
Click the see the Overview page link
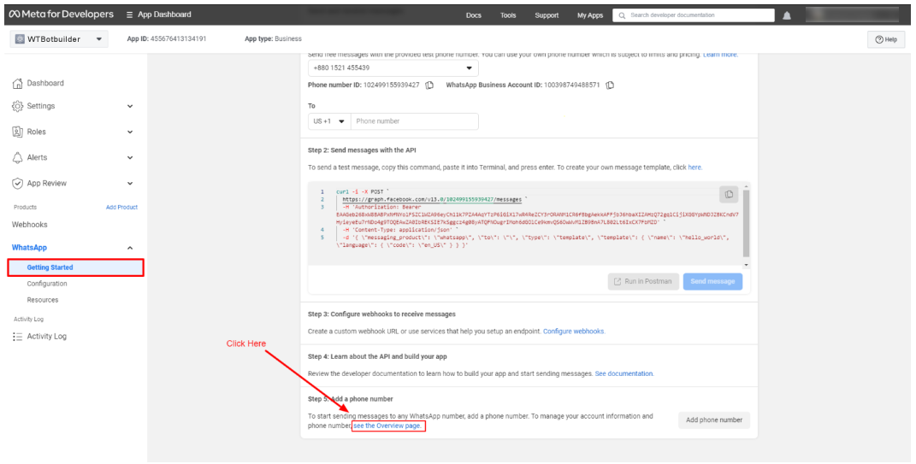click(x=388, y=426)
